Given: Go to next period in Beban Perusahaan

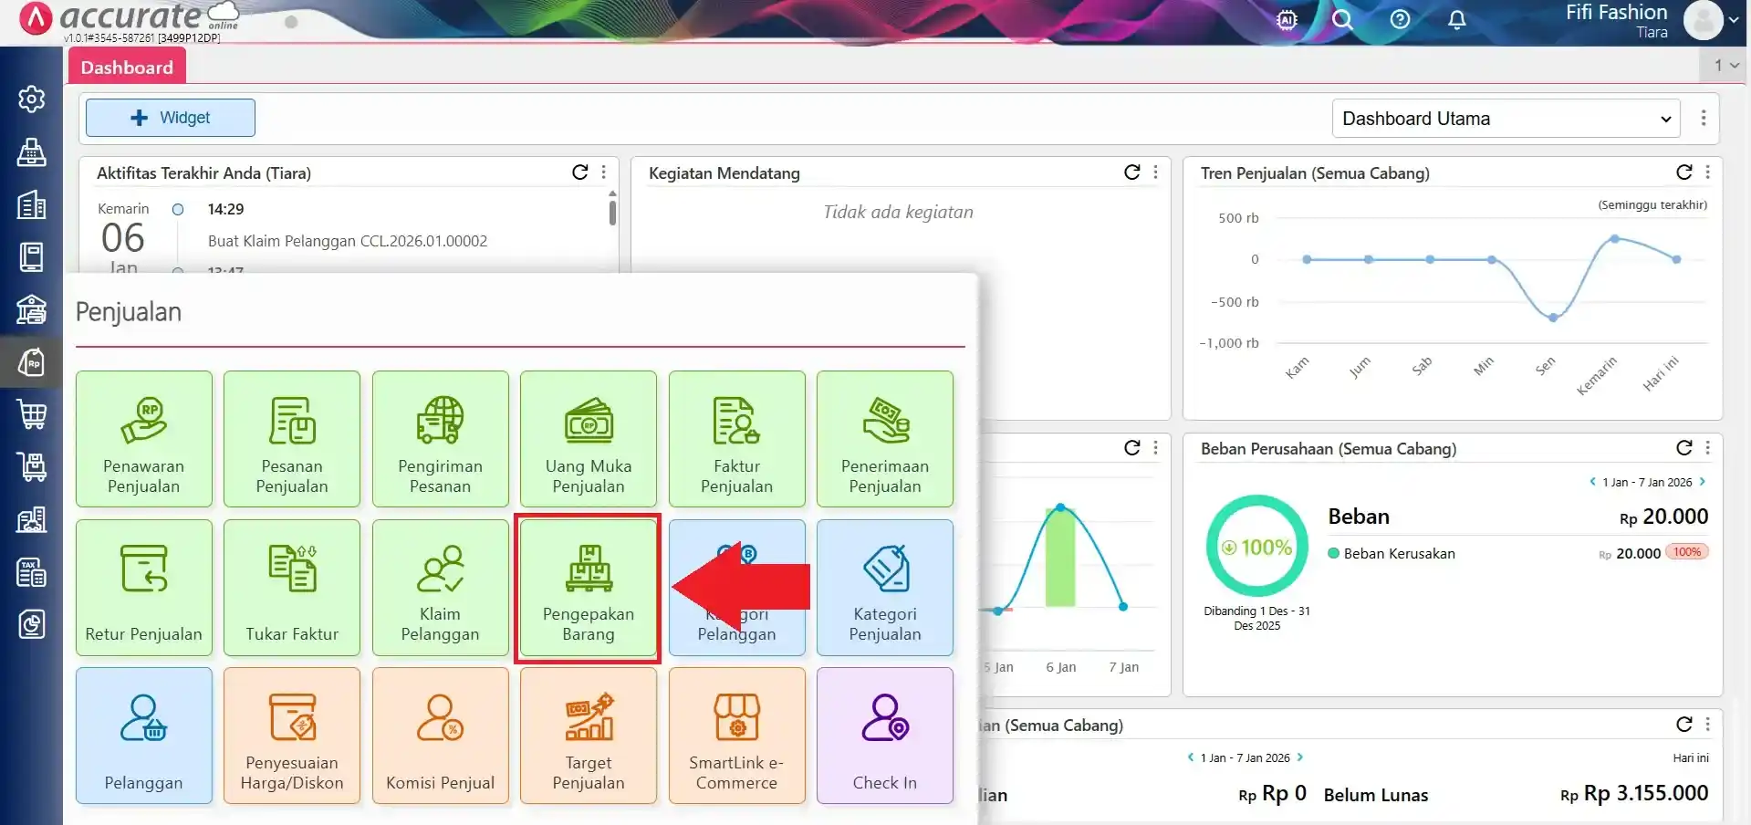Looking at the screenshot, I should (1702, 482).
